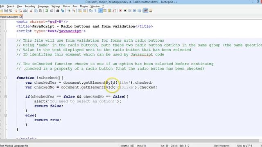This screenshot has height=147, width=262.
Task: Click the title tag line in the editor
Action: point(85,26)
